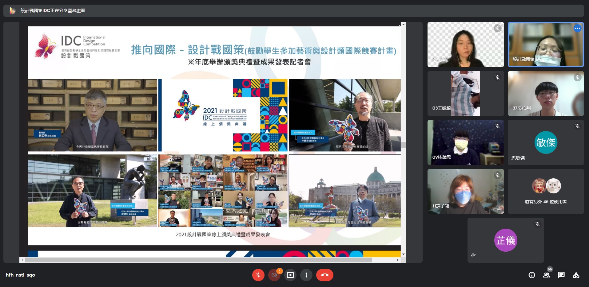Screen dimensions: 589x287
Task: Turn on the camera button
Action: [274, 275]
